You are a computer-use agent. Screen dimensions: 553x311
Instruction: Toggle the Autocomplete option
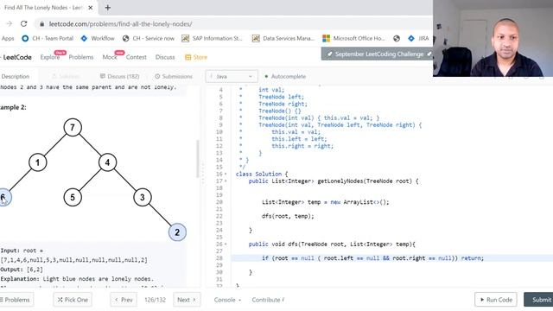coord(285,77)
